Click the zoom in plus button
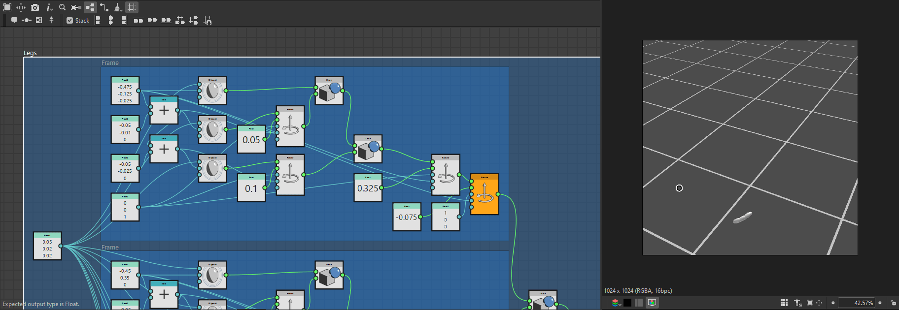Viewport: 899px width, 310px height. click(880, 303)
